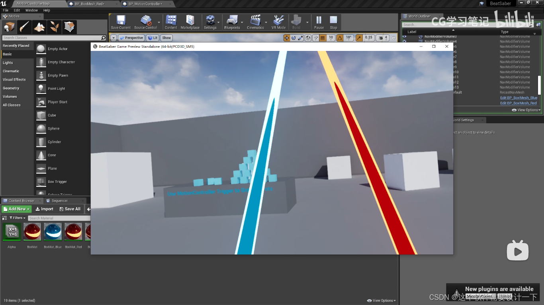Open the viewport options arrow dropdown
544x305 pixels.
(x=113, y=38)
